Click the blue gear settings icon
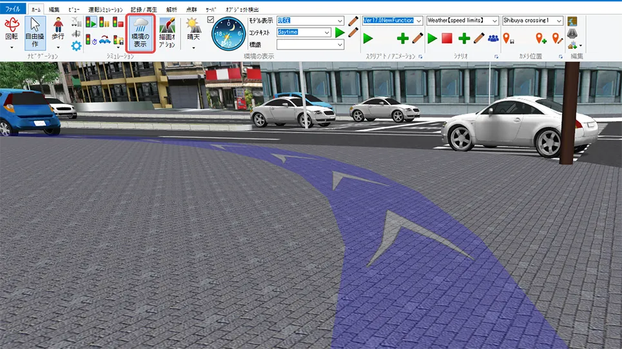The height and width of the screenshot is (349, 622). point(77,45)
